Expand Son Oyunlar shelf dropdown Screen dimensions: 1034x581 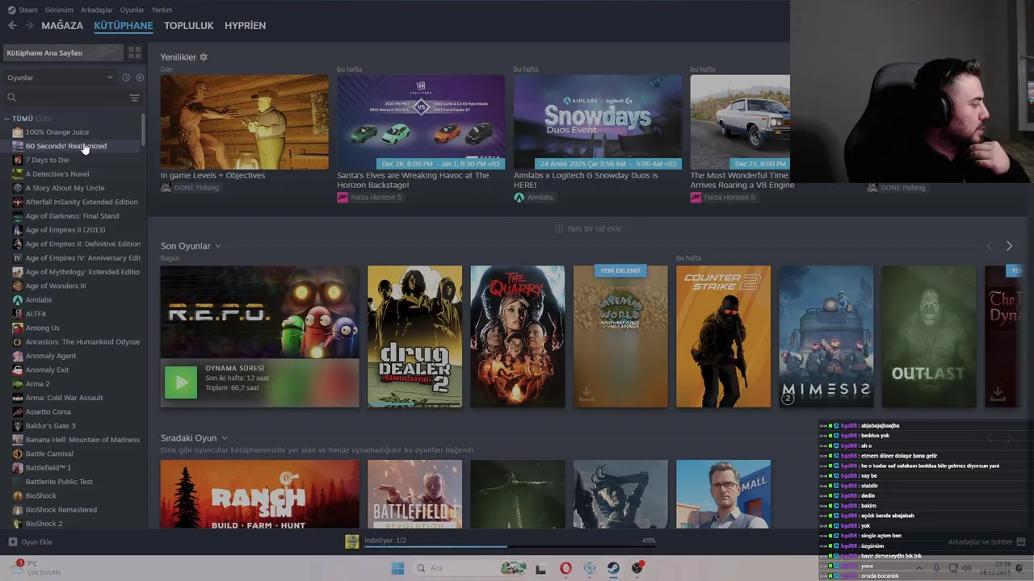[218, 246]
